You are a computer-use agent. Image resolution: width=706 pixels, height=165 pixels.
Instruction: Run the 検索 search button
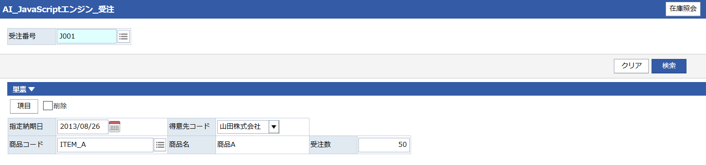click(669, 66)
